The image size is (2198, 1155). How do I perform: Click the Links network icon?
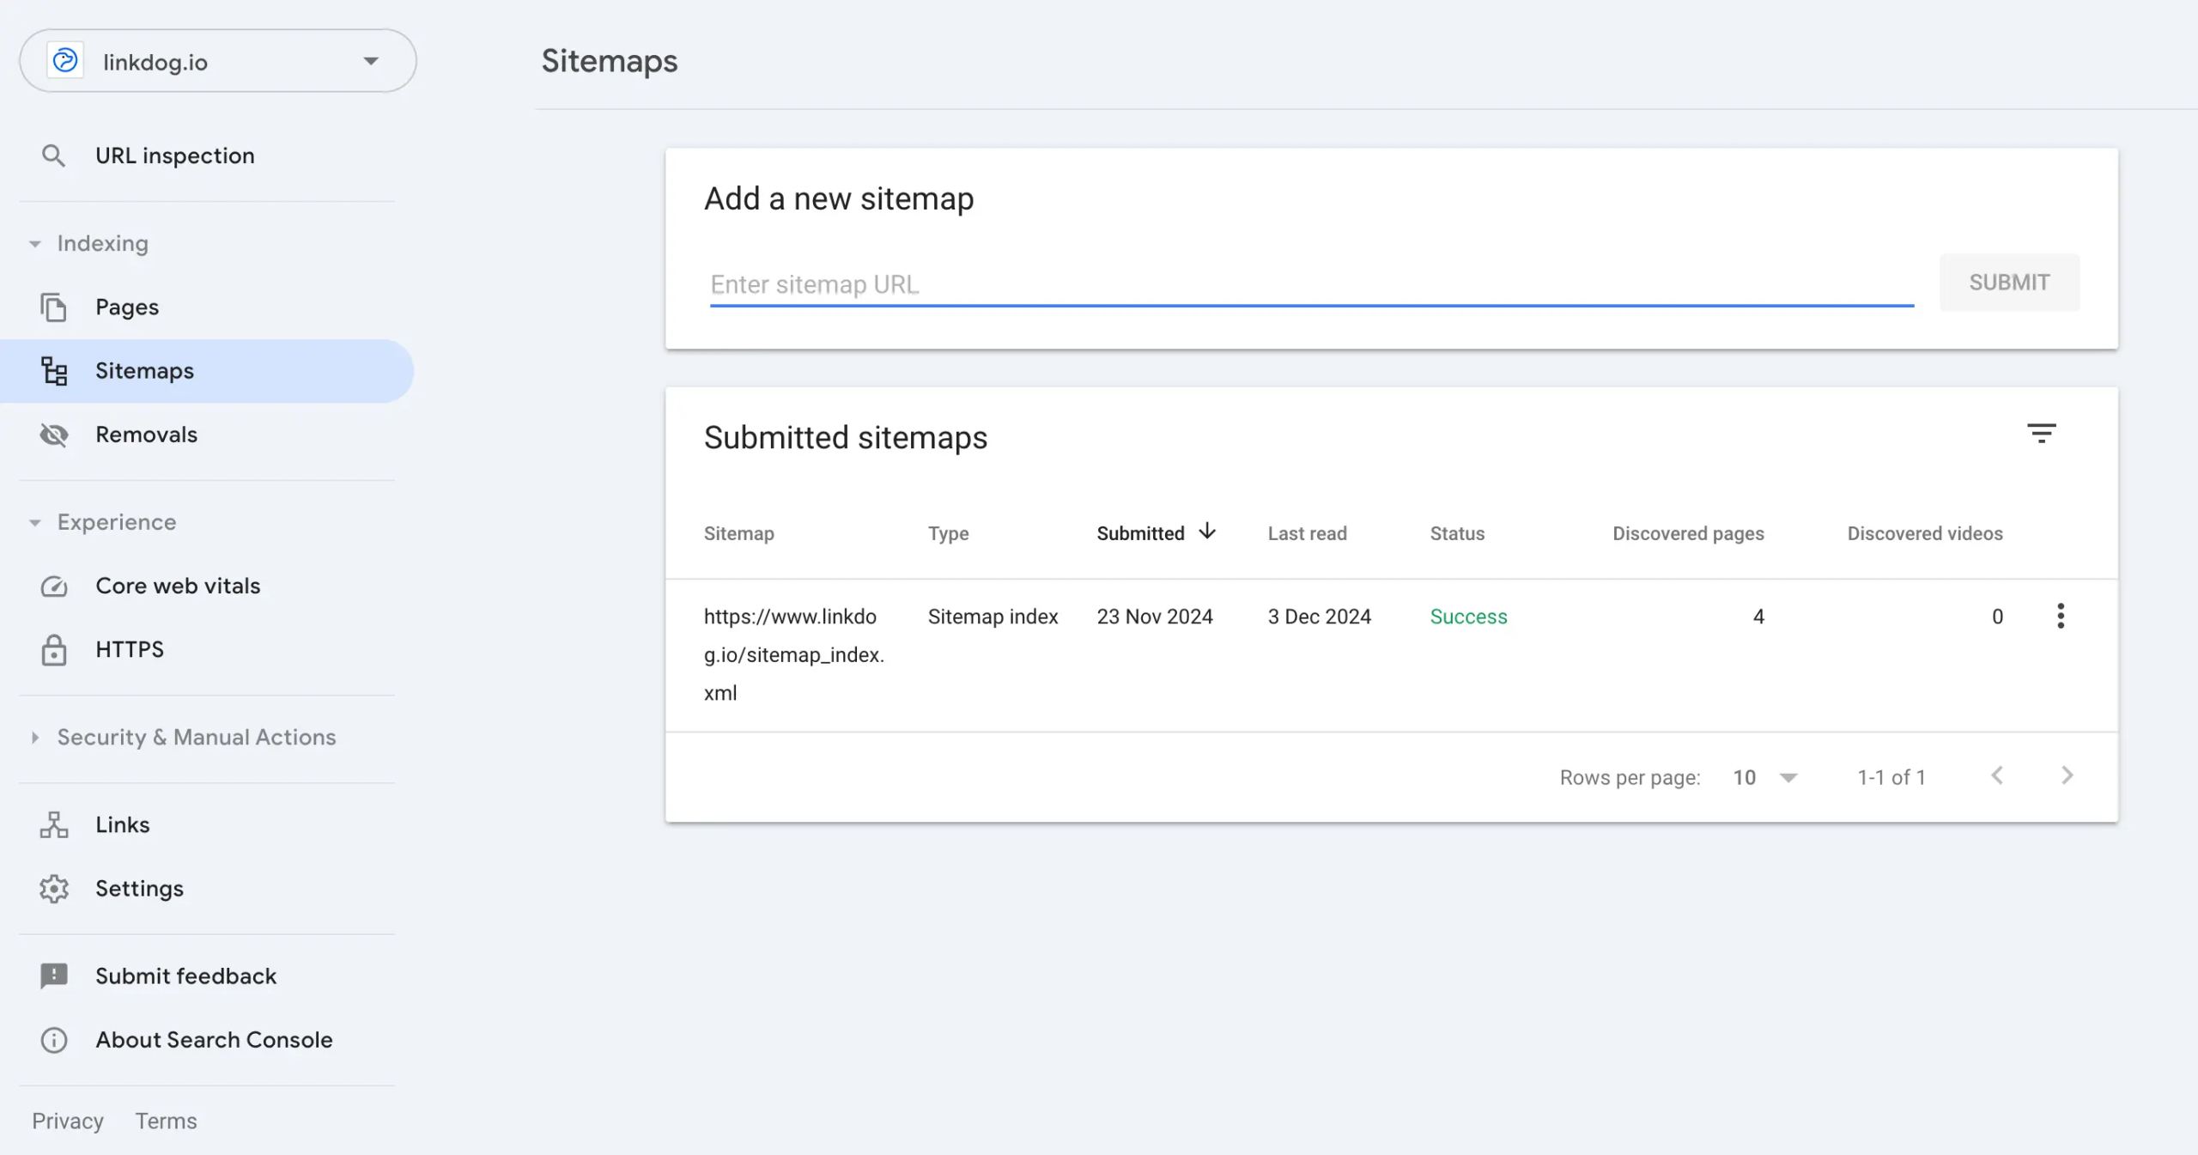click(x=54, y=824)
